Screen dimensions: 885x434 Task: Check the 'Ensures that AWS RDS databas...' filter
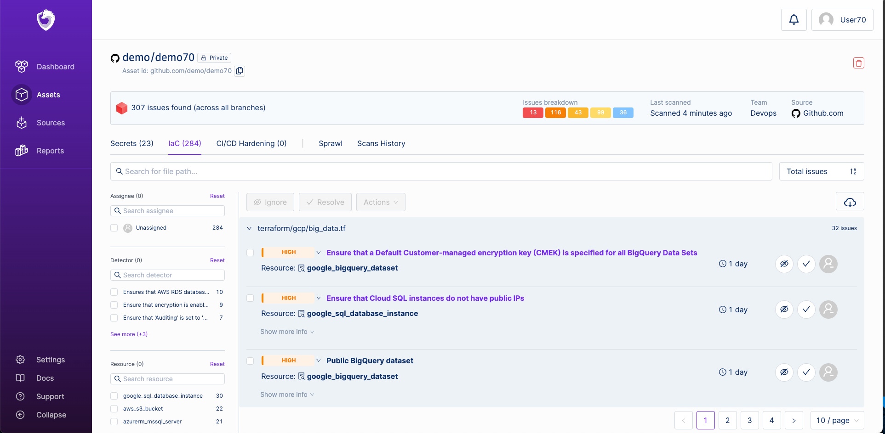(114, 292)
